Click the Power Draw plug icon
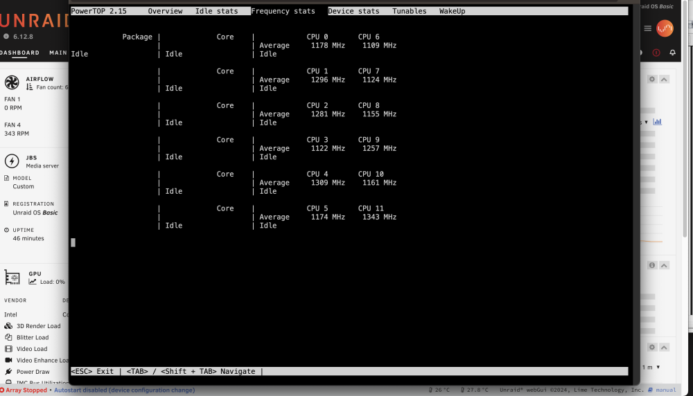Viewport: 693px width, 396px height. point(8,372)
